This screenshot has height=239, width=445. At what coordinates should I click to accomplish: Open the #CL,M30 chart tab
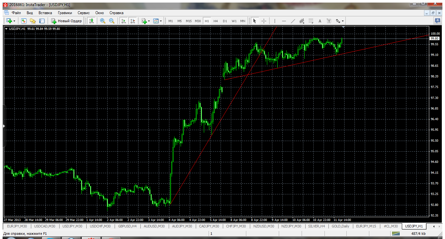390,226
